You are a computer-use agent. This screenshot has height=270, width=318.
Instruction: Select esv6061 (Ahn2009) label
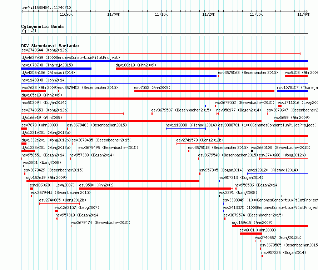(x=258, y=230)
